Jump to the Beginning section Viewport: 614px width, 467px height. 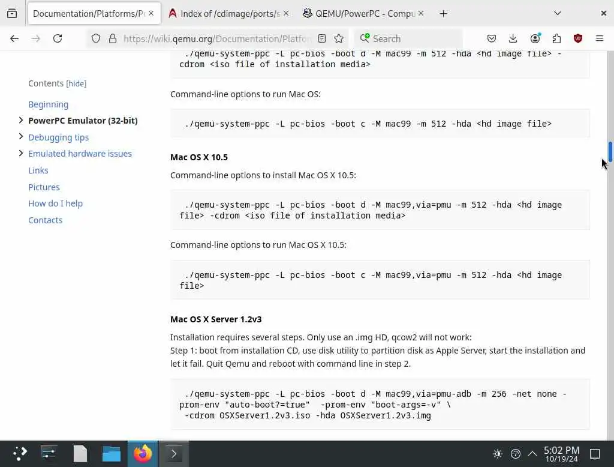48,104
